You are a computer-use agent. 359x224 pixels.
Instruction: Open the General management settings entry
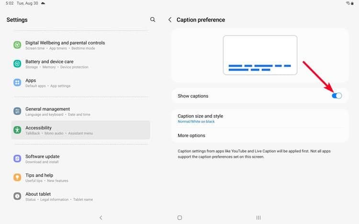(80, 111)
